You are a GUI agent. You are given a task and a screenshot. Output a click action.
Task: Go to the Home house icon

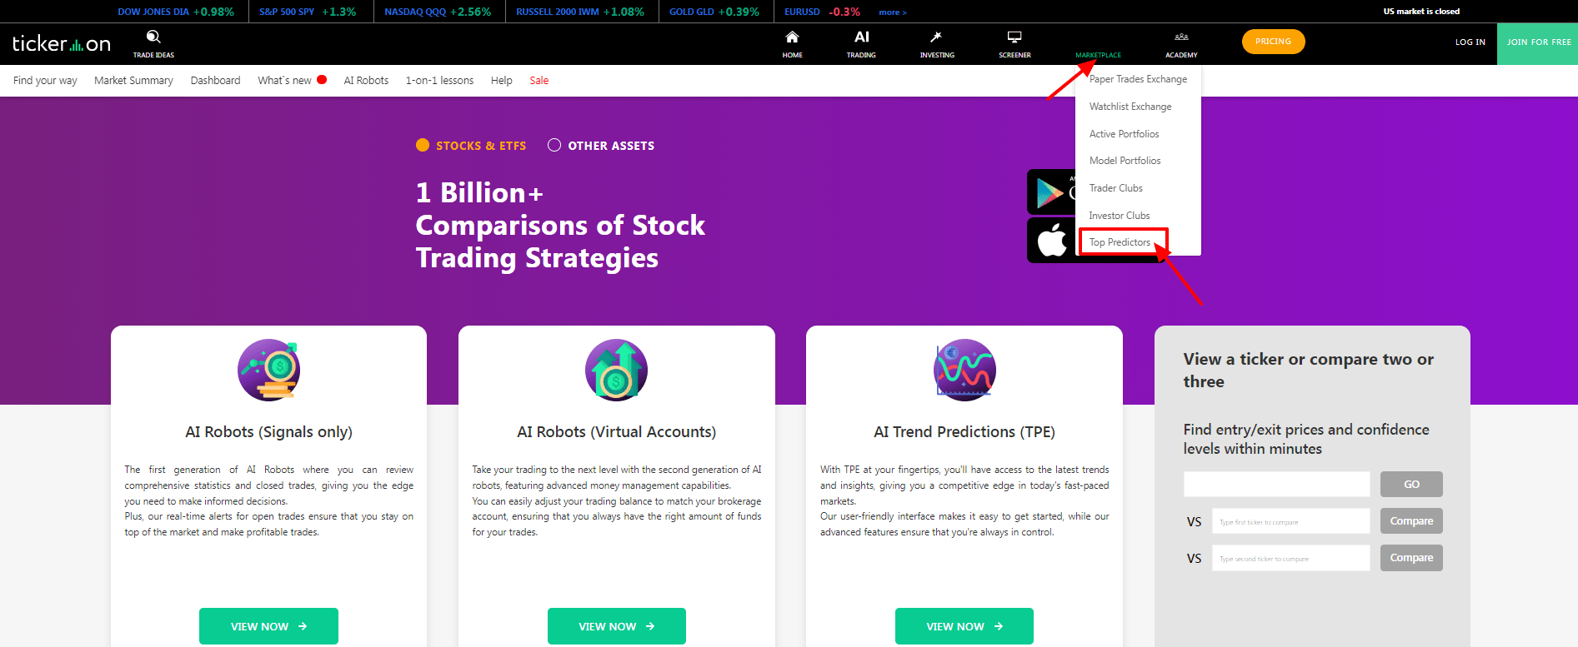click(792, 37)
